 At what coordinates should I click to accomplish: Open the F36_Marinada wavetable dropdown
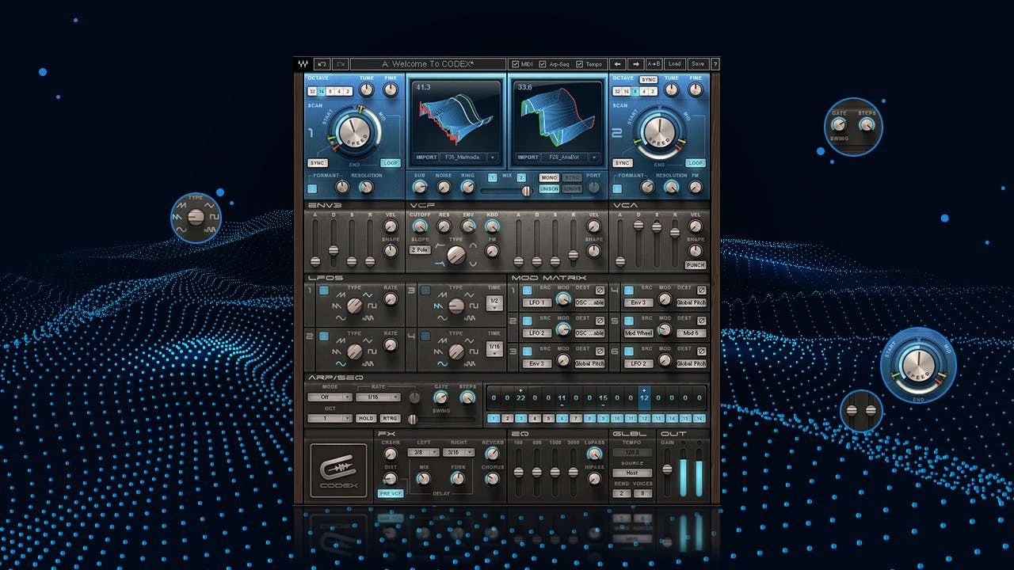(492, 158)
